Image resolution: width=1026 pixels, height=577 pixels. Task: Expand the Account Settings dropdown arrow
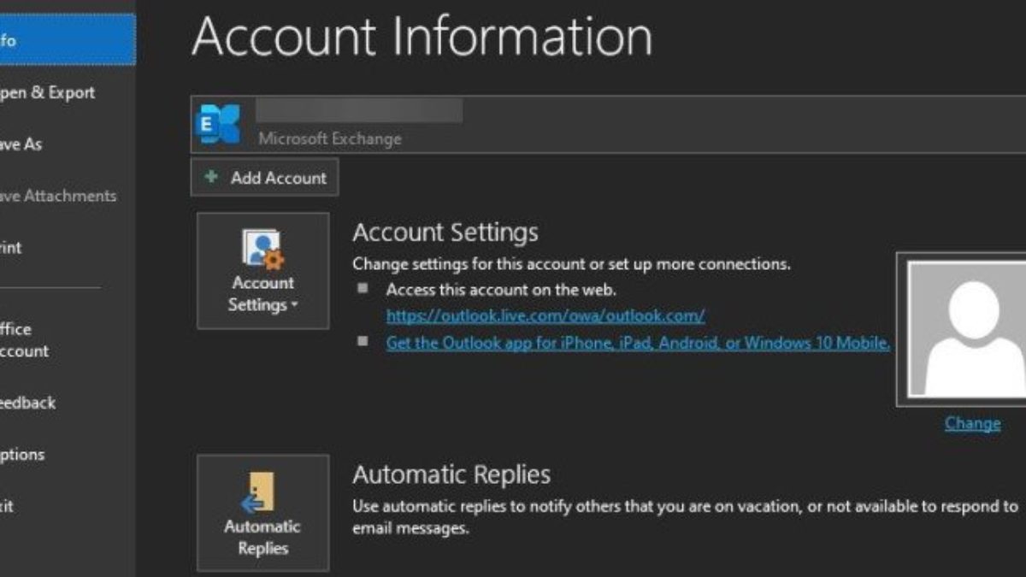[x=295, y=305]
